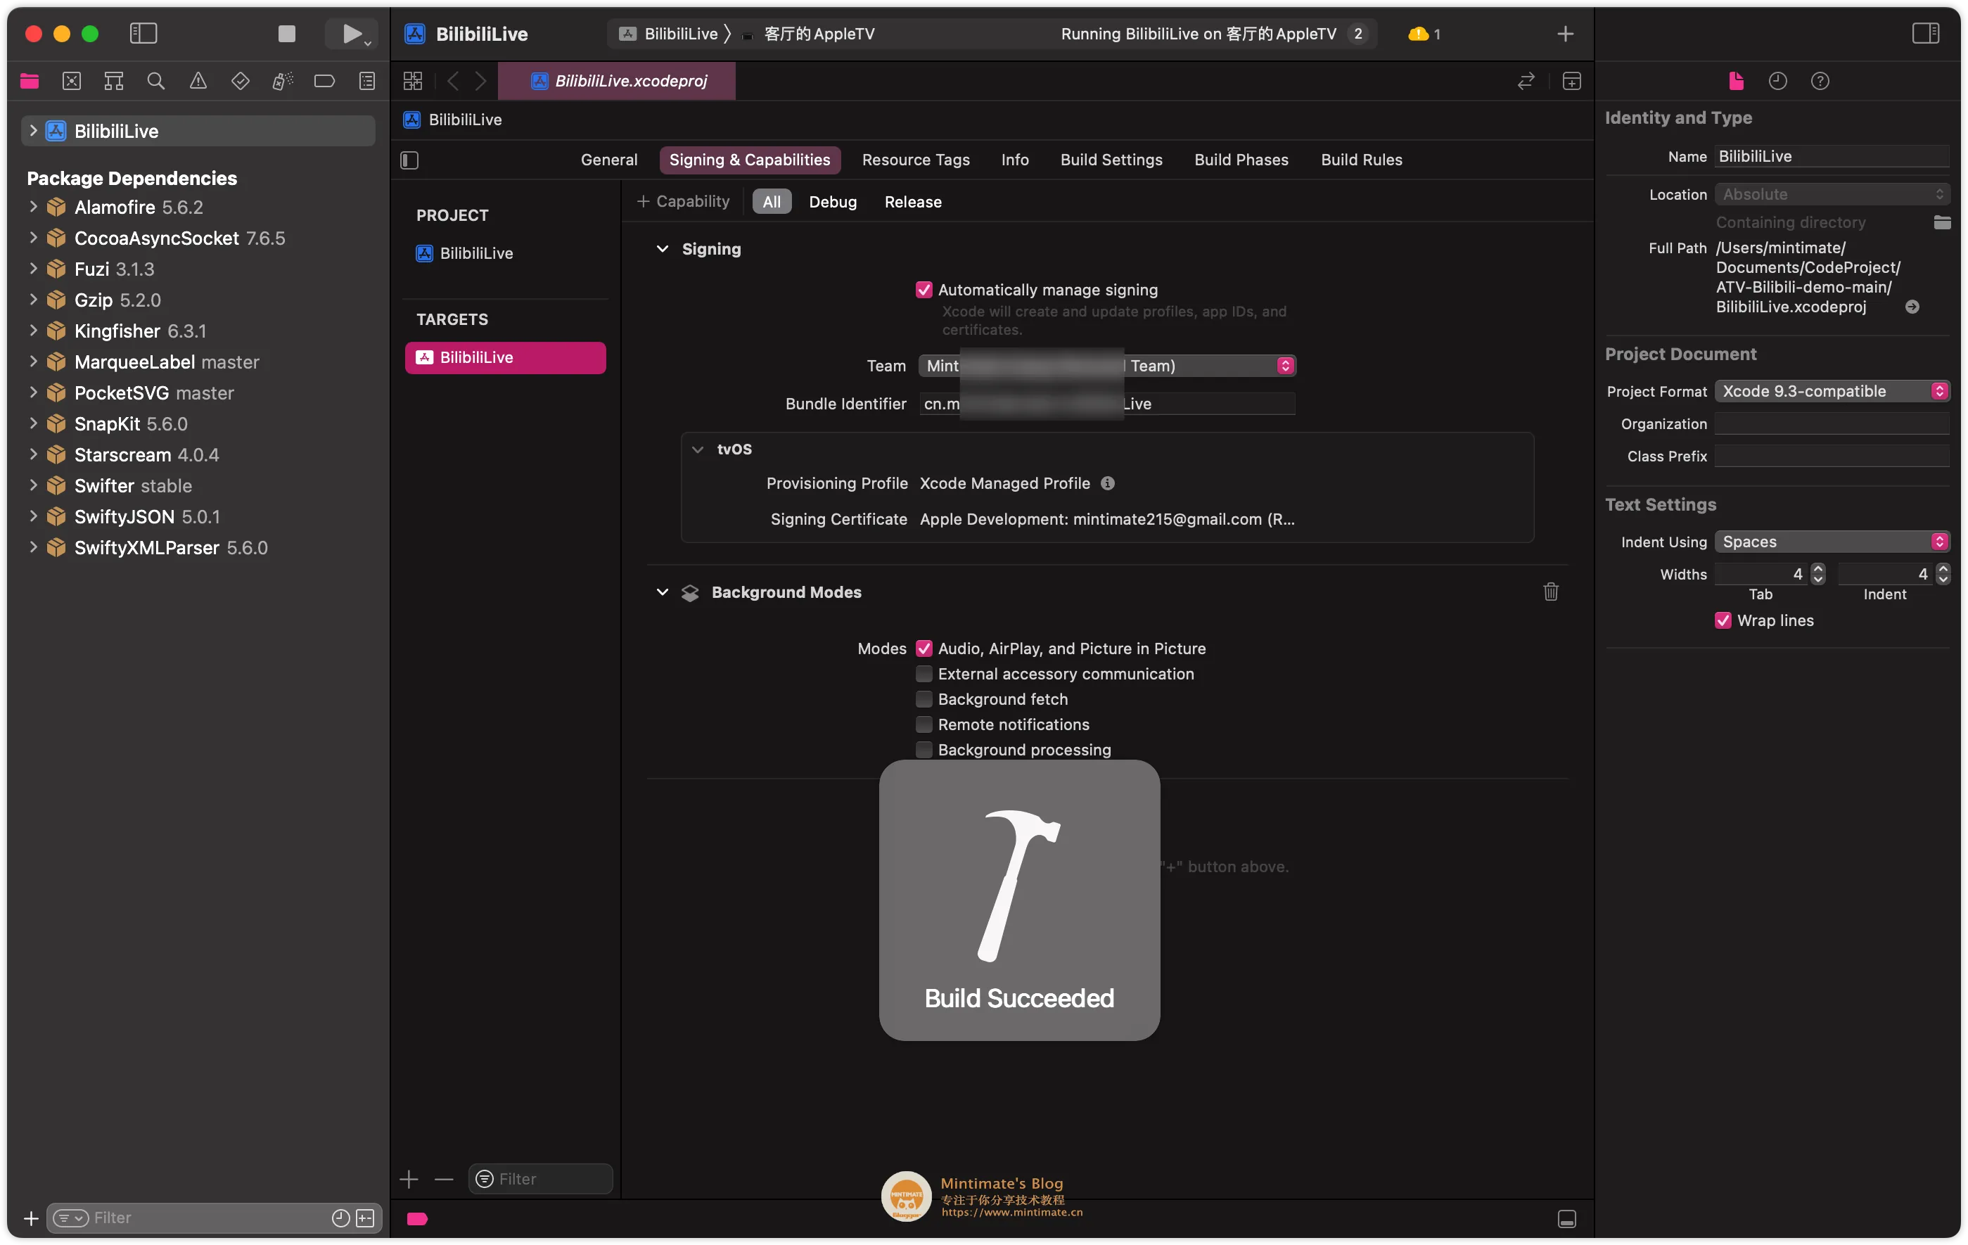Filter capabilities by Debug configuration
Viewport: 1968px width, 1245px height.
coord(832,202)
